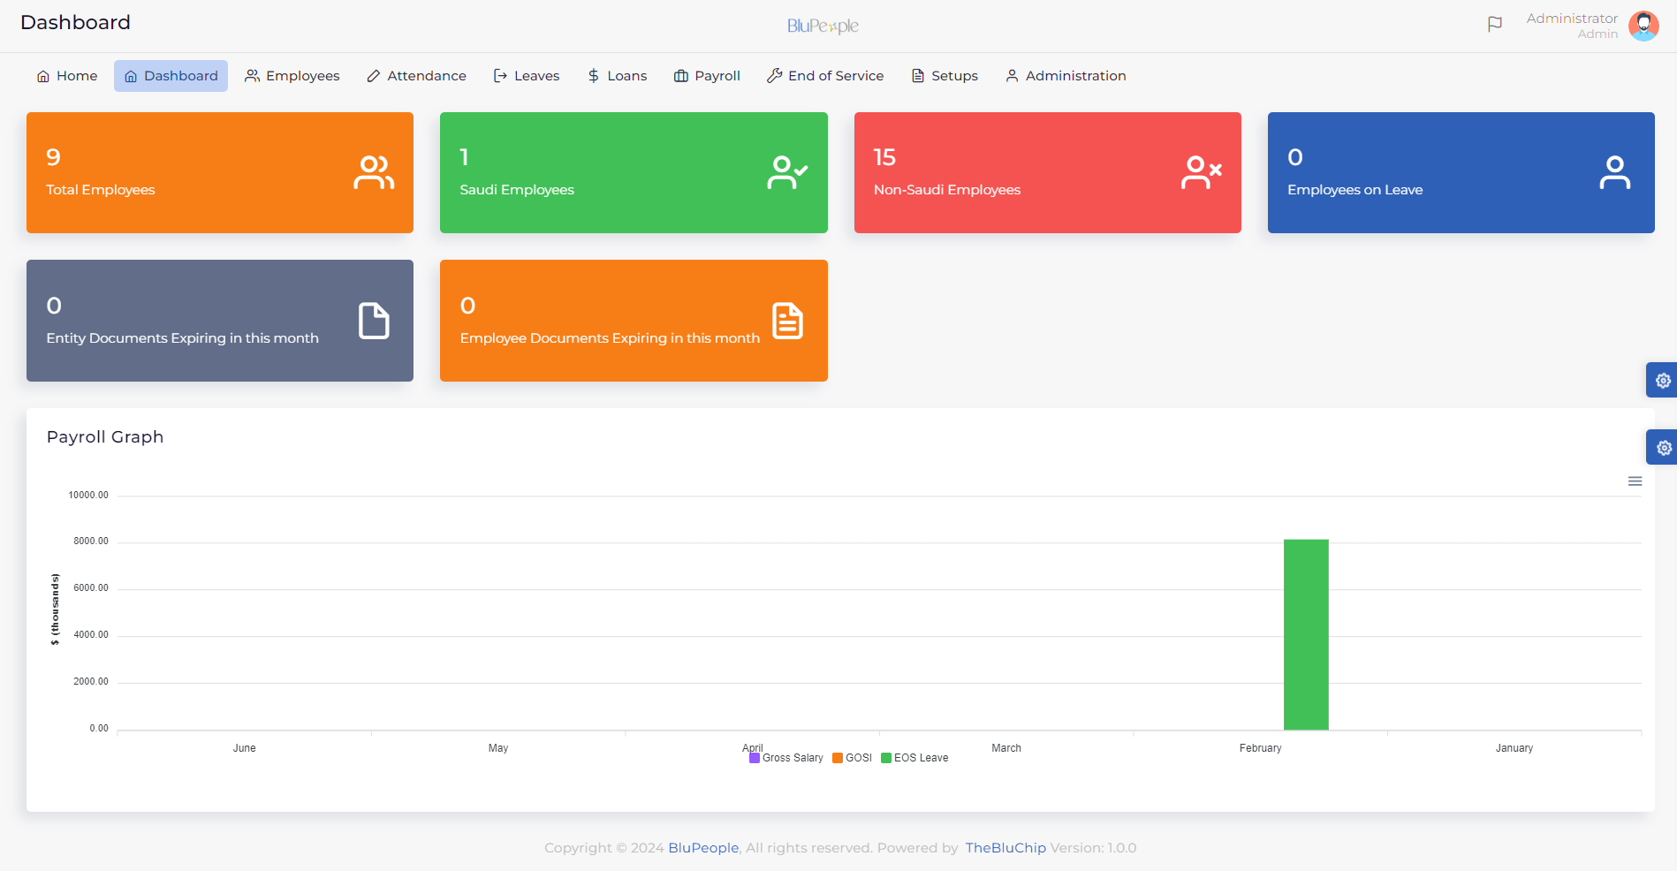Viewport: 1677px width, 871px height.
Task: Click the Employees on Leave person icon
Action: pos(1615,171)
